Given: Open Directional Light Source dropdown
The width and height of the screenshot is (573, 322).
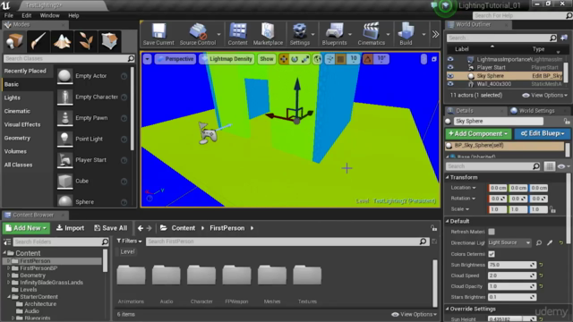Looking at the screenshot, I should pos(509,242).
